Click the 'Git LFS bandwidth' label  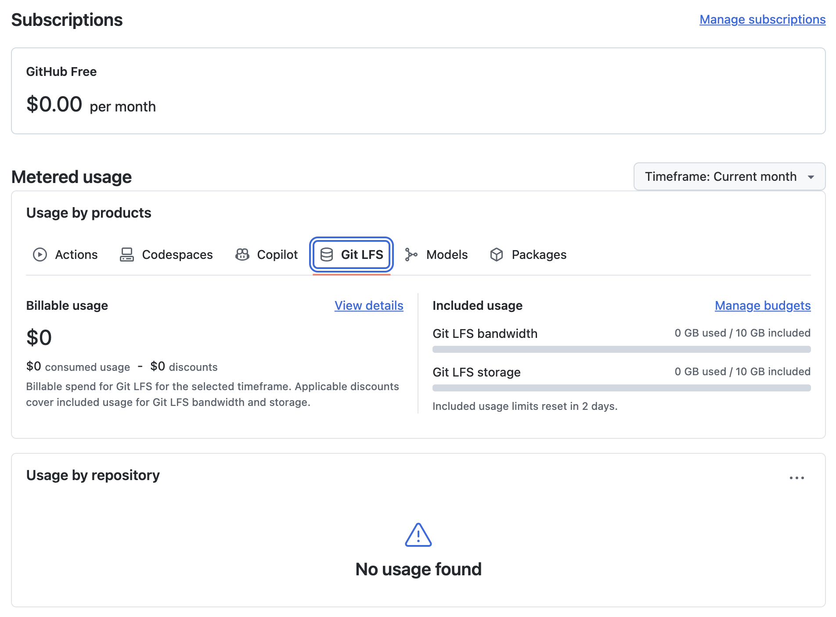(485, 334)
